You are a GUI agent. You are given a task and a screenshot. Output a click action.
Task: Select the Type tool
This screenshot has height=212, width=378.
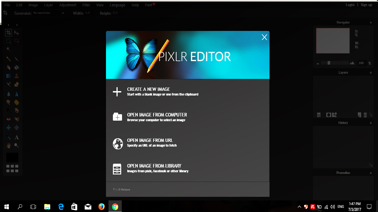click(17, 137)
